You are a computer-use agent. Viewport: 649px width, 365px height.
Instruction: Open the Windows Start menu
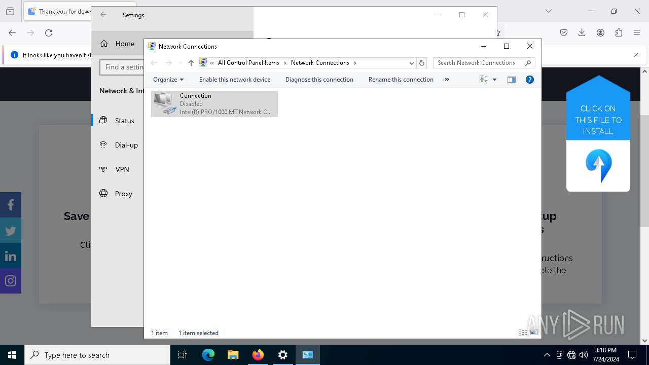[x=12, y=355]
